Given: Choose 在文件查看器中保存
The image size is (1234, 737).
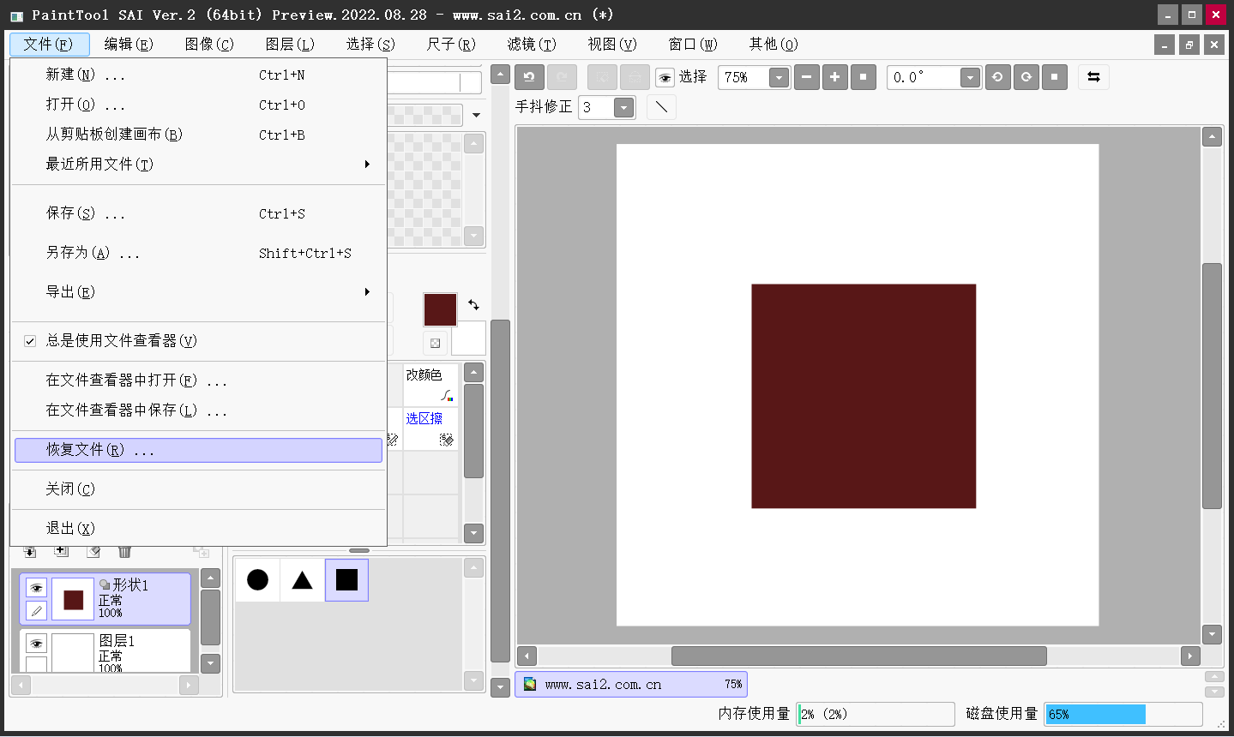Looking at the screenshot, I should coord(198,410).
